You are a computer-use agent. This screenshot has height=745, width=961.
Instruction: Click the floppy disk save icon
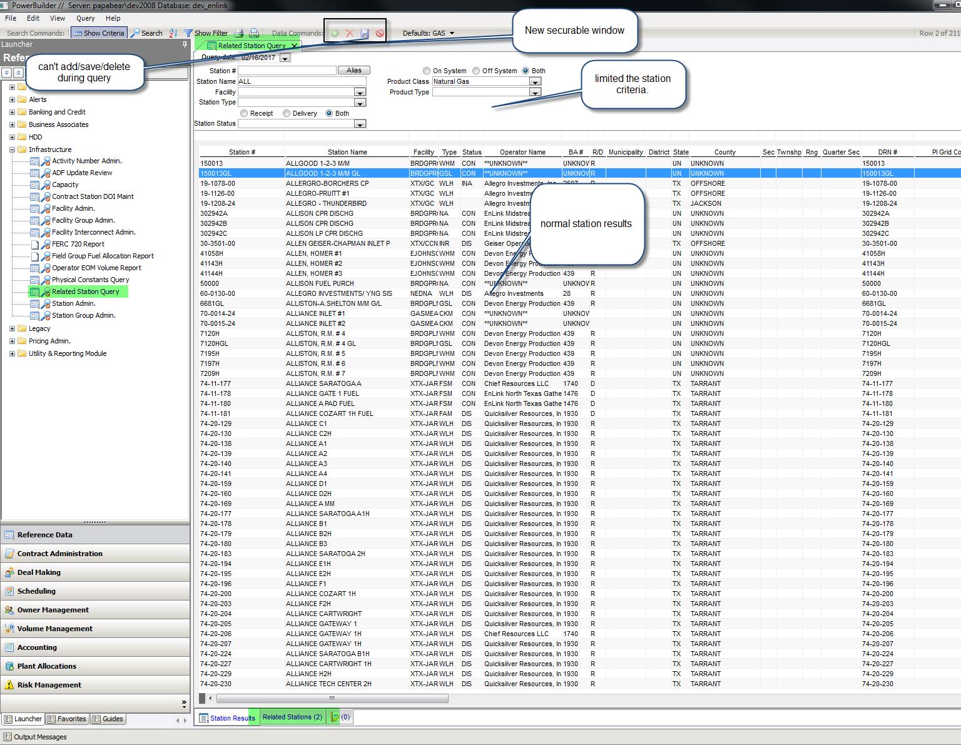pos(365,33)
